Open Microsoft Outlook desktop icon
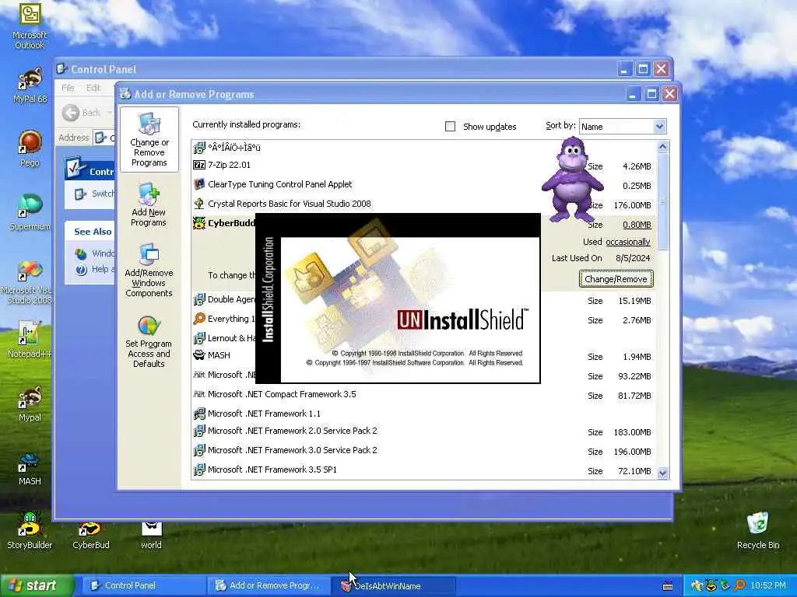Viewport: 797px width, 597px height. tap(30, 26)
